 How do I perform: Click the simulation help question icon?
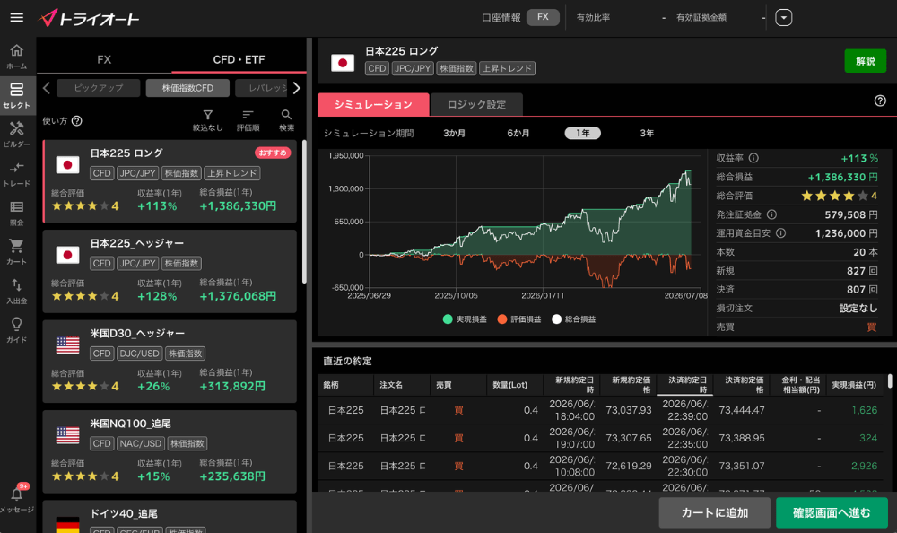pos(880,100)
